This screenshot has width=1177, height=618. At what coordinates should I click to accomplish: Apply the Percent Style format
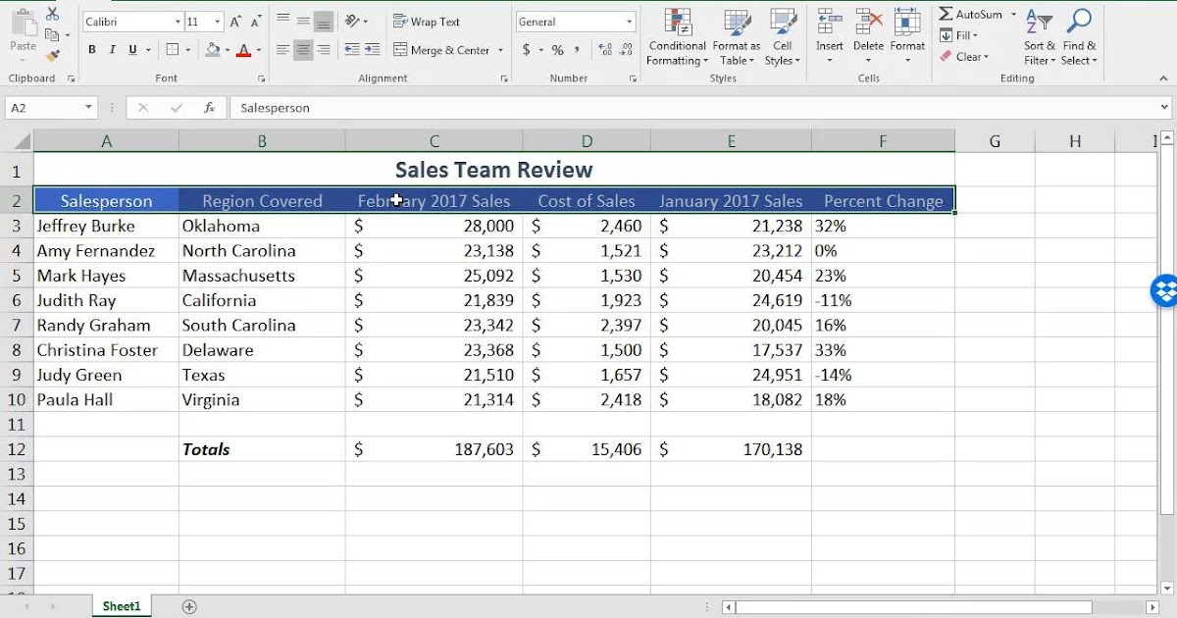(x=558, y=50)
